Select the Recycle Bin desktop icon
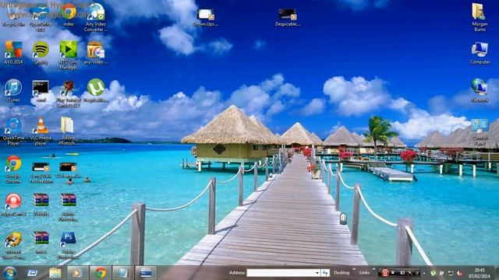499x280 pixels. click(x=13, y=15)
